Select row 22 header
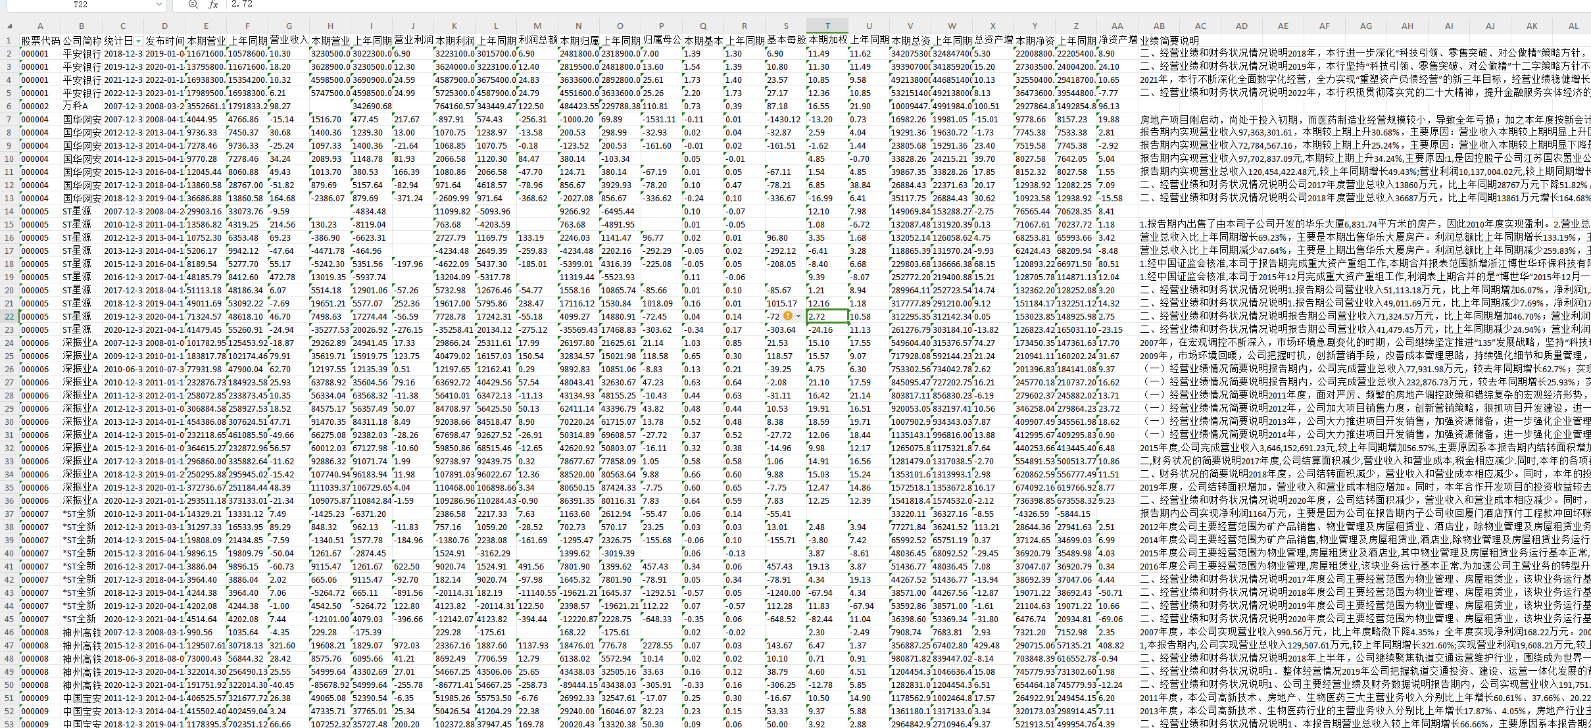The width and height of the screenshot is (1591, 728). tap(9, 316)
